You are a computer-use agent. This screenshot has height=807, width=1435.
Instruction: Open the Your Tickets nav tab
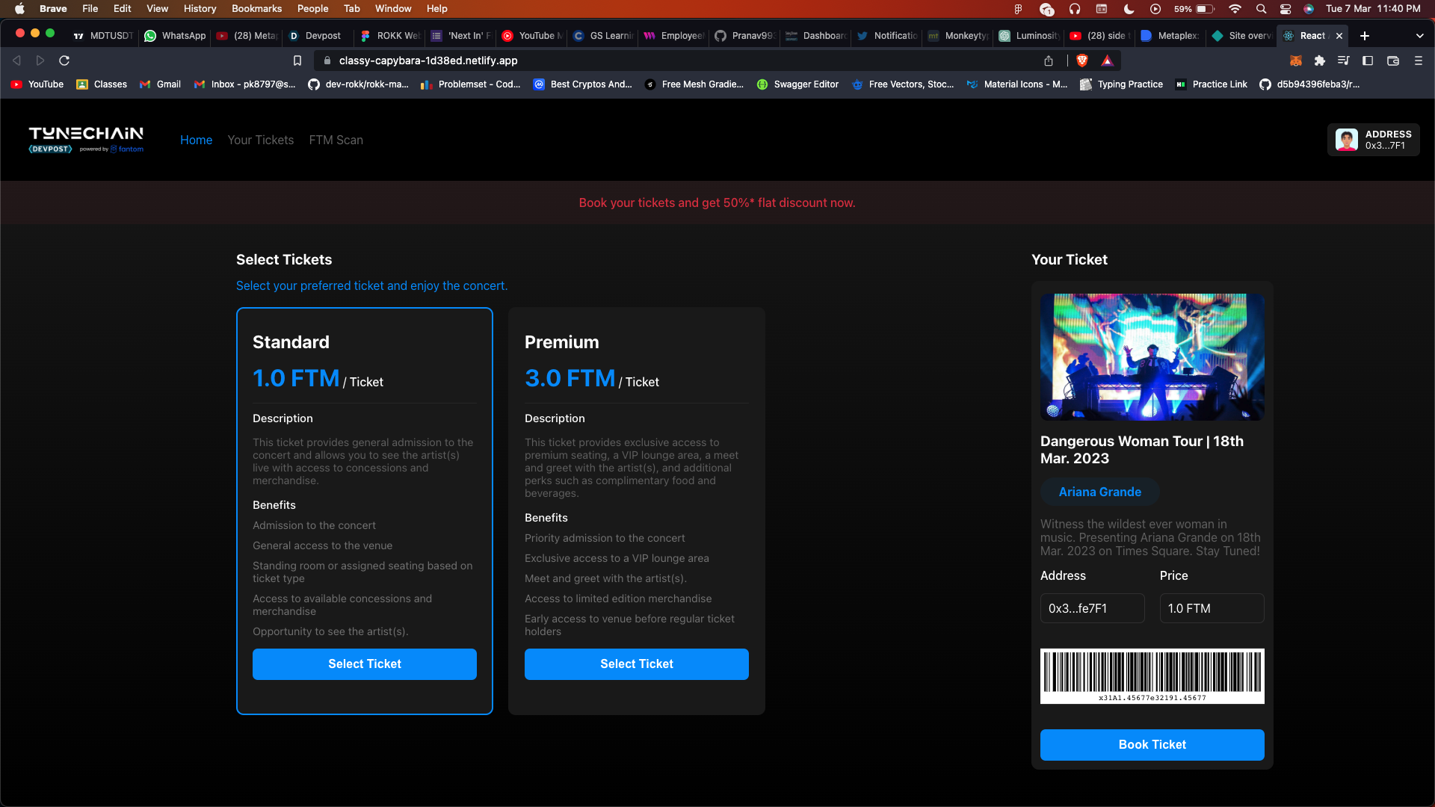coord(260,140)
